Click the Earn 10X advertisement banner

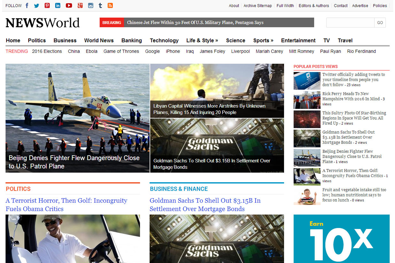pyautogui.click(x=341, y=238)
